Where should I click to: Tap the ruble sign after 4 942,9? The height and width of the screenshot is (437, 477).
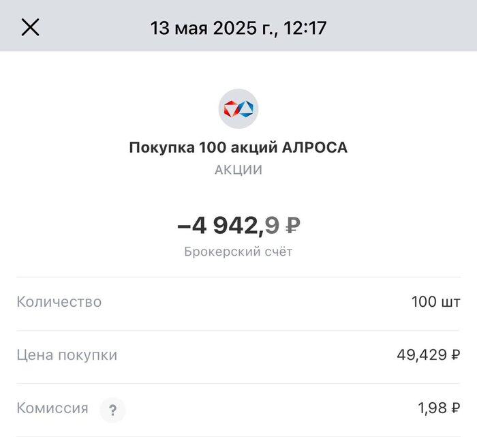(x=292, y=224)
